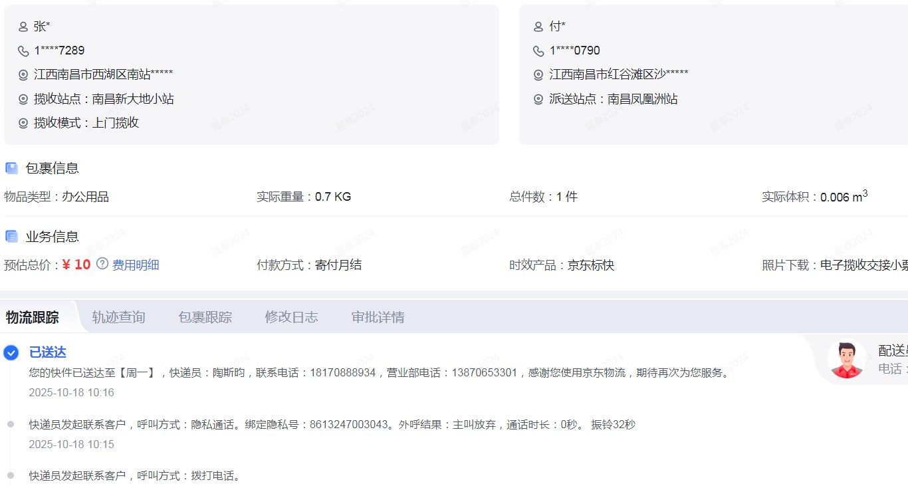
Task: Click the location icon beside 红谷滩区 address
Action: [x=538, y=75]
